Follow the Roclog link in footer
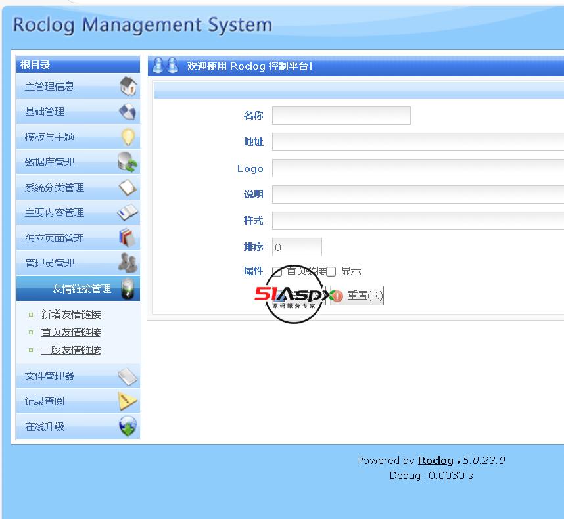 pyautogui.click(x=435, y=461)
